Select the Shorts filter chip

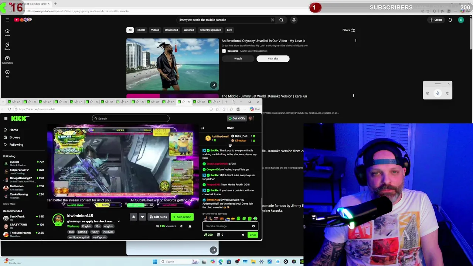tap(141, 30)
